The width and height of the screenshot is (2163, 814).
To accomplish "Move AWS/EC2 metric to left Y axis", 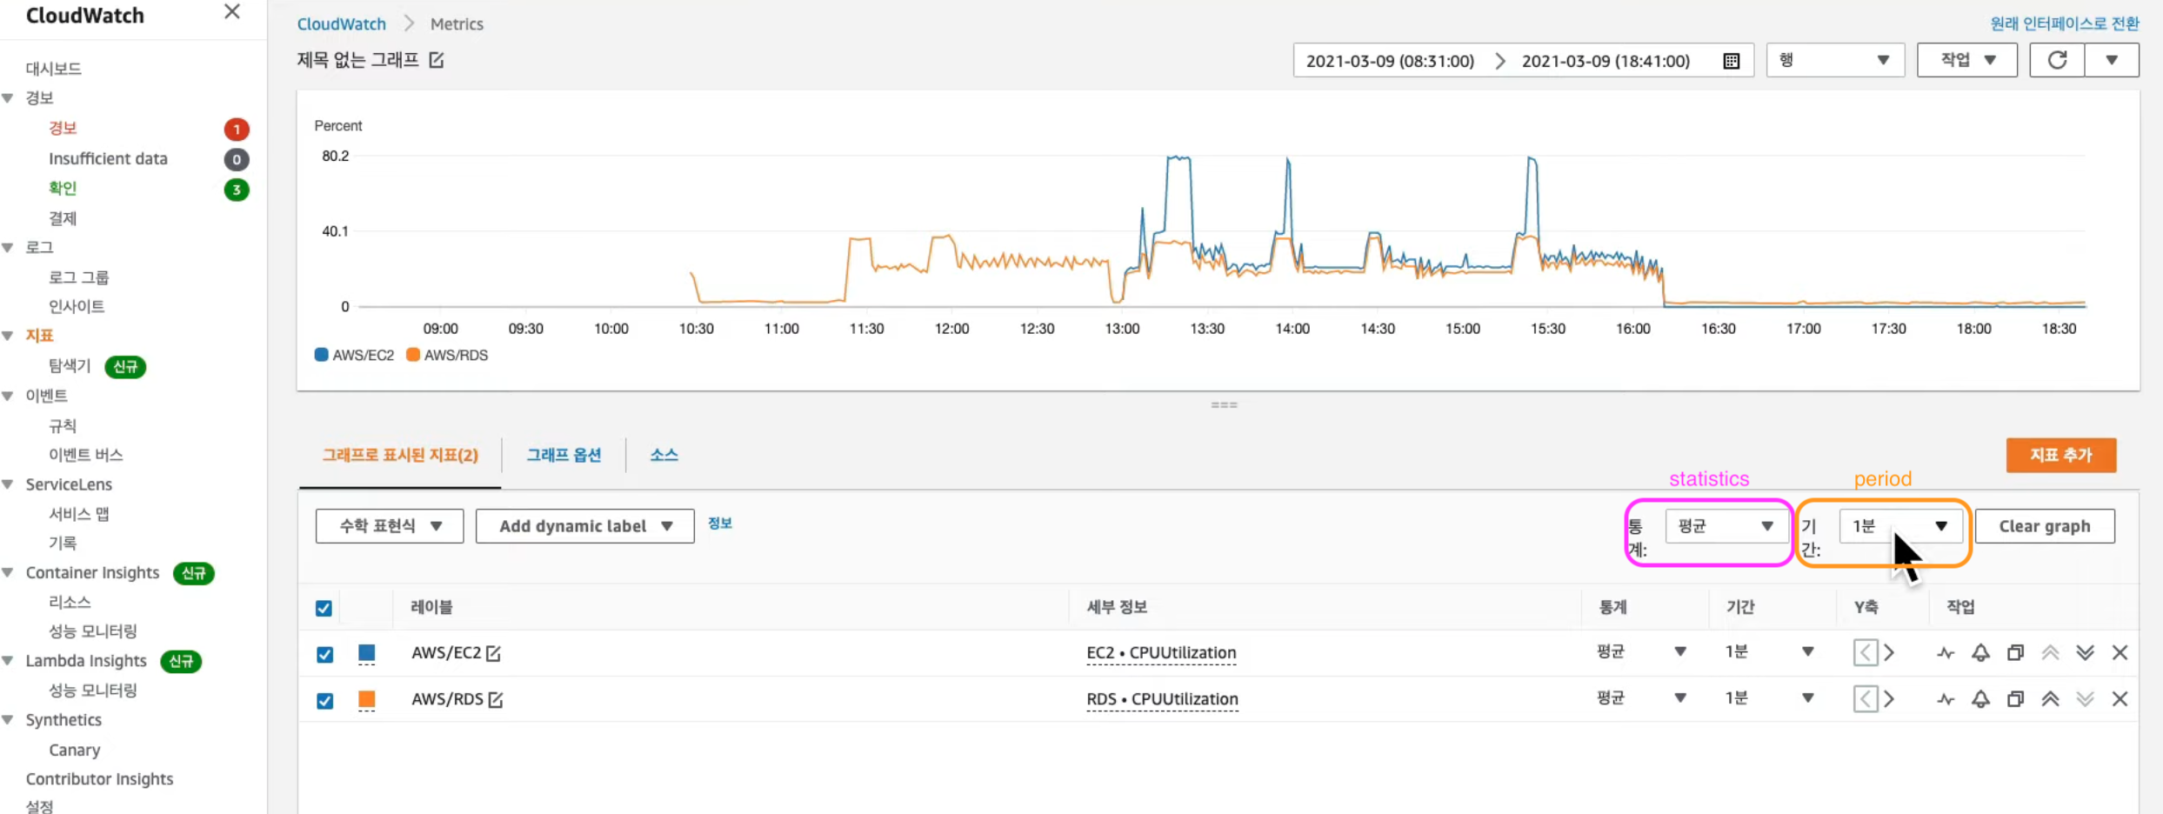I will [x=1865, y=652].
